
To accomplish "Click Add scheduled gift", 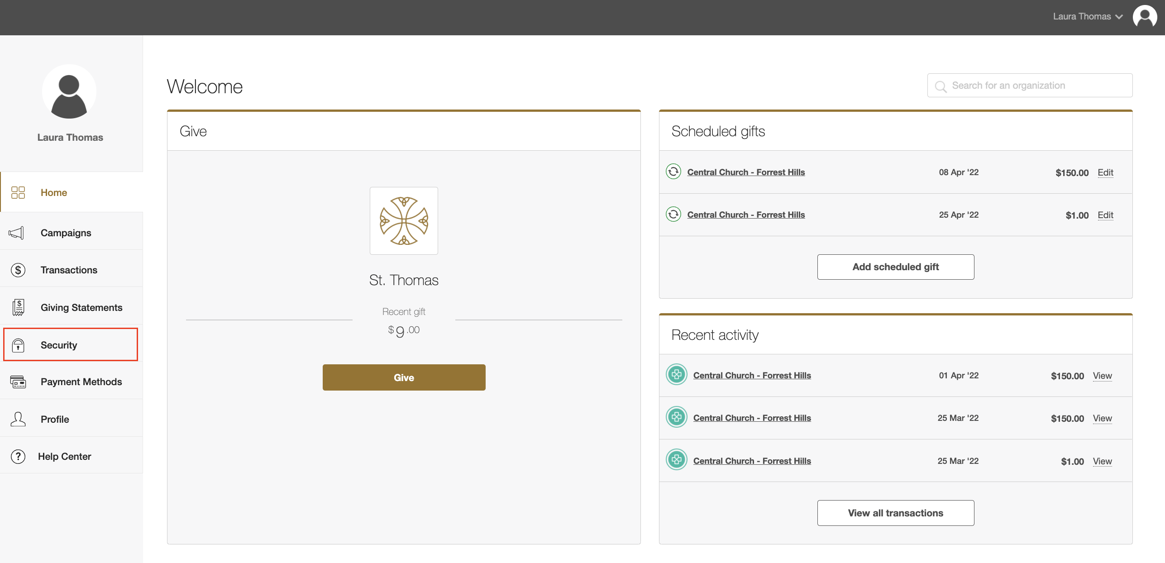I will coord(895,267).
